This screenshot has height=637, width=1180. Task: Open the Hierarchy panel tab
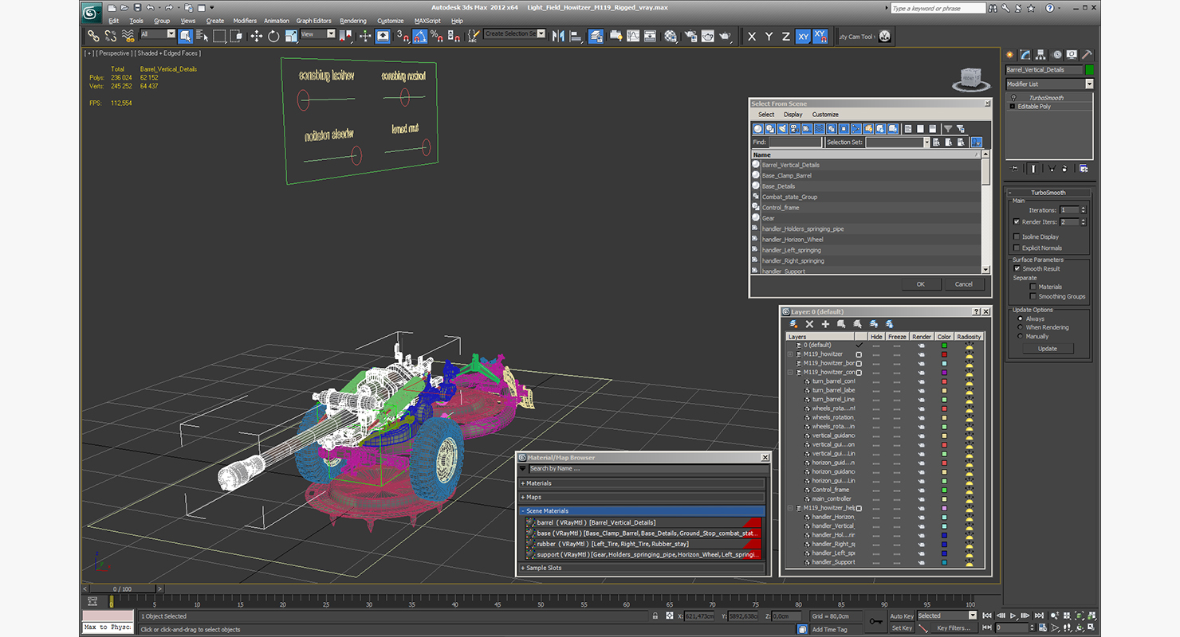click(x=1041, y=55)
